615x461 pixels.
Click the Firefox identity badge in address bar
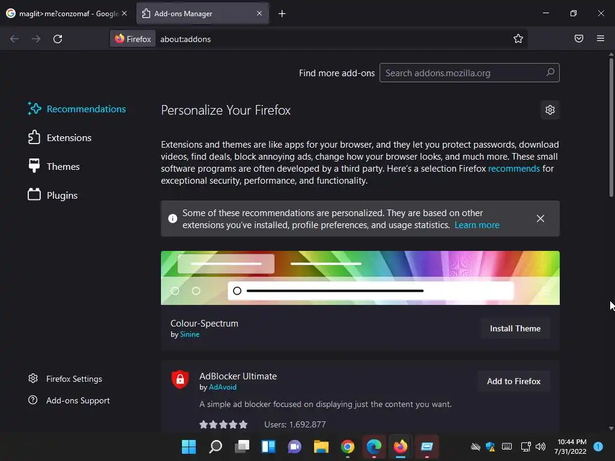tap(133, 39)
